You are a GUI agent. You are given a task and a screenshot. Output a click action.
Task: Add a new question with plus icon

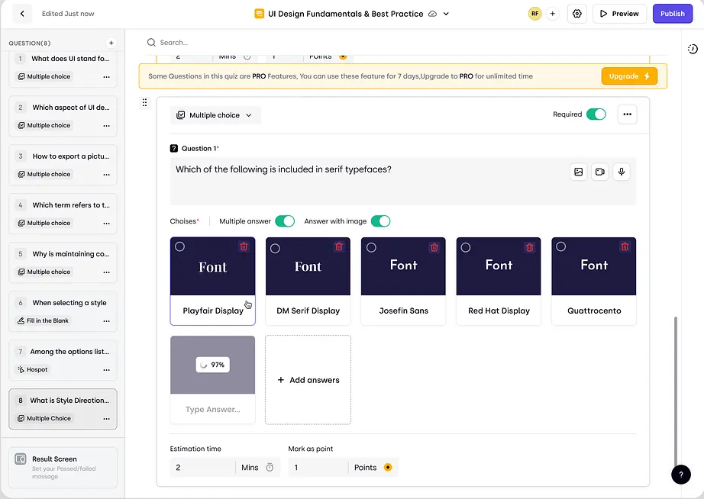111,43
